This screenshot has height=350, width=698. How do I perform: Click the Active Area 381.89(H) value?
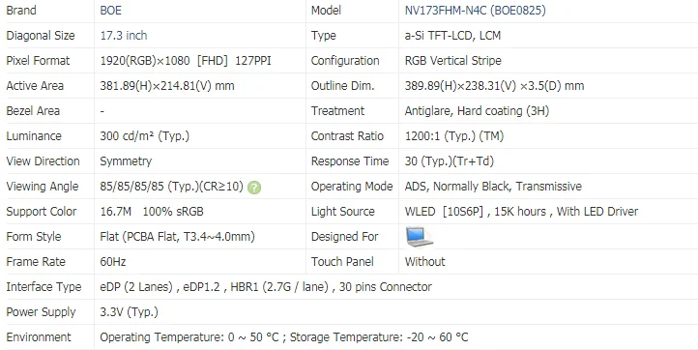[x=167, y=86]
